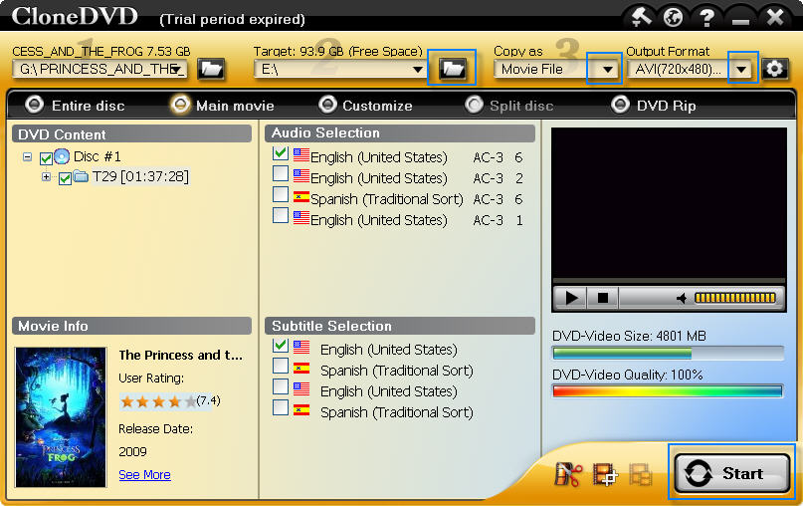Open help question mark icon
Viewport: 803px width, 506px height.
(706, 18)
